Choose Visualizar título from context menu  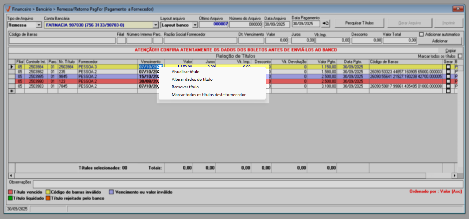(x=185, y=72)
